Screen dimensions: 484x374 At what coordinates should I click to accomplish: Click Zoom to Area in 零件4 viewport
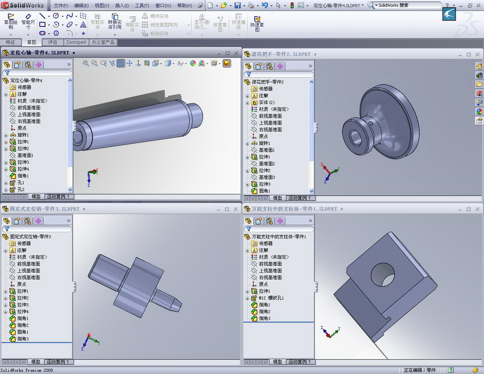95,64
